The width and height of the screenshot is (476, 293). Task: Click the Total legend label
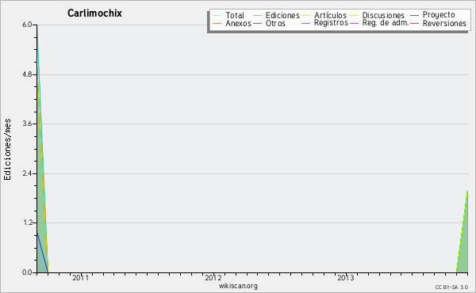point(235,15)
